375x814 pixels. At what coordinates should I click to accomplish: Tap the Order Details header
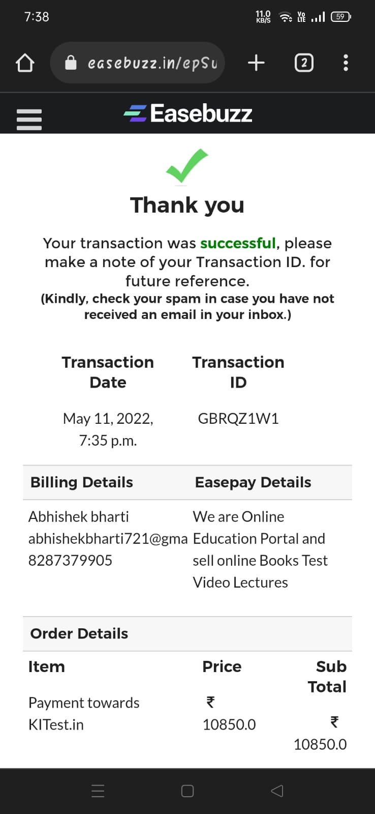click(x=79, y=633)
